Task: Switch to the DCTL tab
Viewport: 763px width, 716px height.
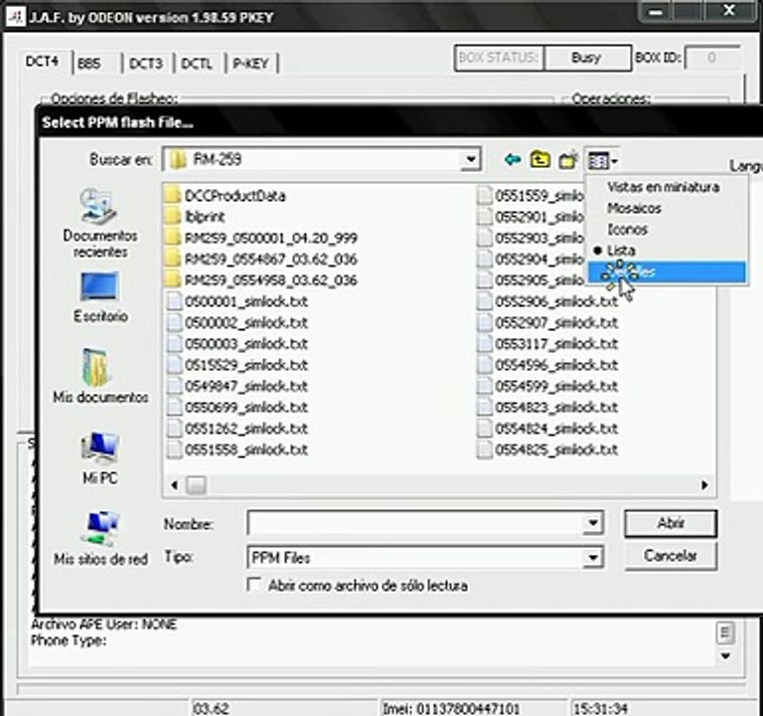Action: tap(197, 64)
